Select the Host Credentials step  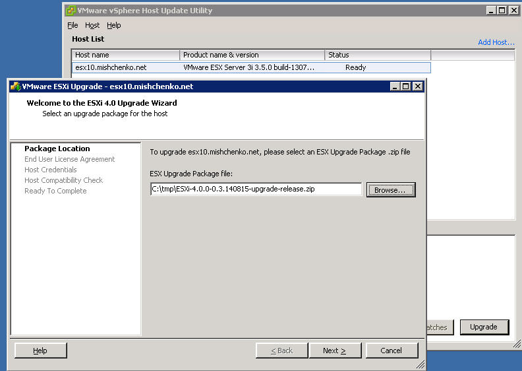(51, 170)
